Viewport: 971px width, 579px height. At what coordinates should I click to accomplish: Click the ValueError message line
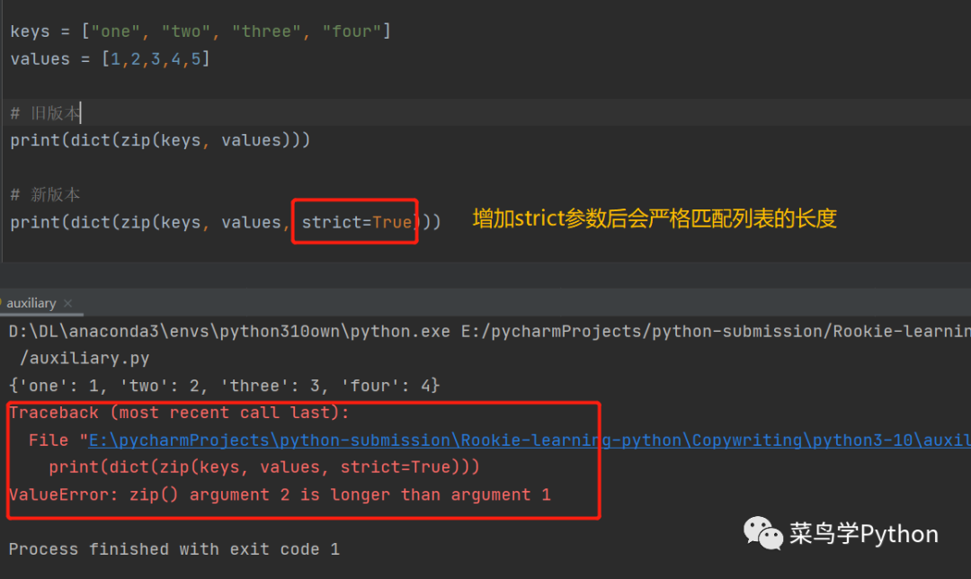point(280,494)
